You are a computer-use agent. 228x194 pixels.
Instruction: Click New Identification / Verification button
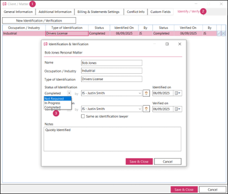click(x=39, y=21)
